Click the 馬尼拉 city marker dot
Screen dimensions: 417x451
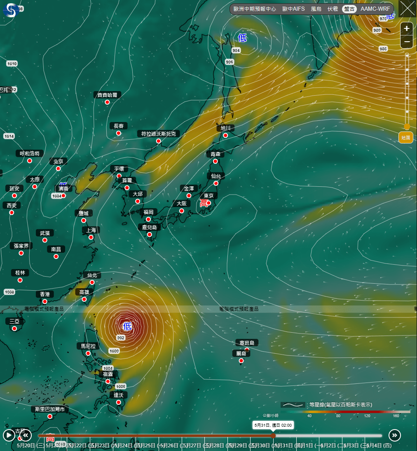(x=88, y=353)
